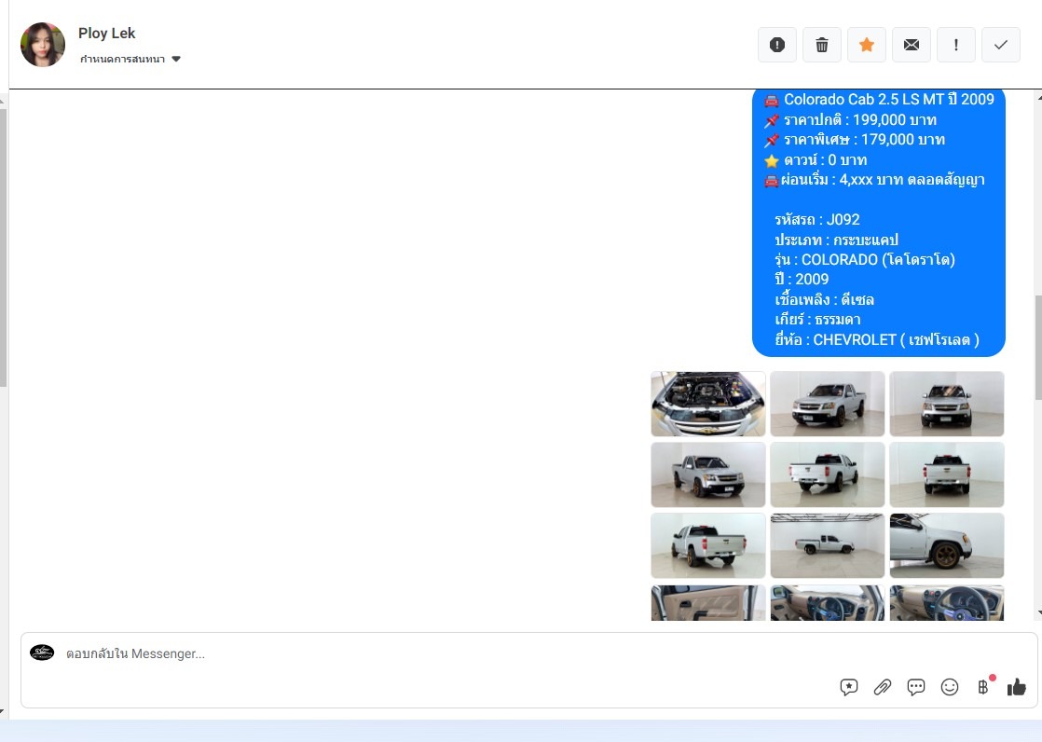The height and width of the screenshot is (742, 1042).
Task: Click chat scrollbar down arrow
Action: pos(1038,613)
